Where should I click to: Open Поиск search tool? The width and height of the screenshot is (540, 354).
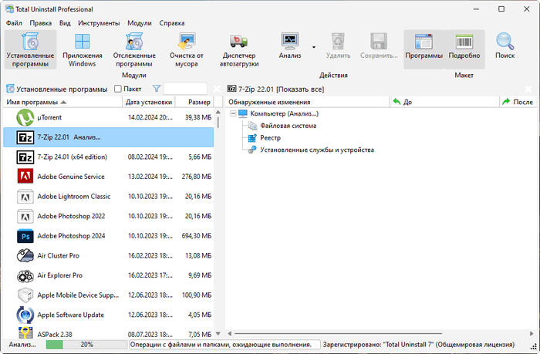[x=505, y=46]
